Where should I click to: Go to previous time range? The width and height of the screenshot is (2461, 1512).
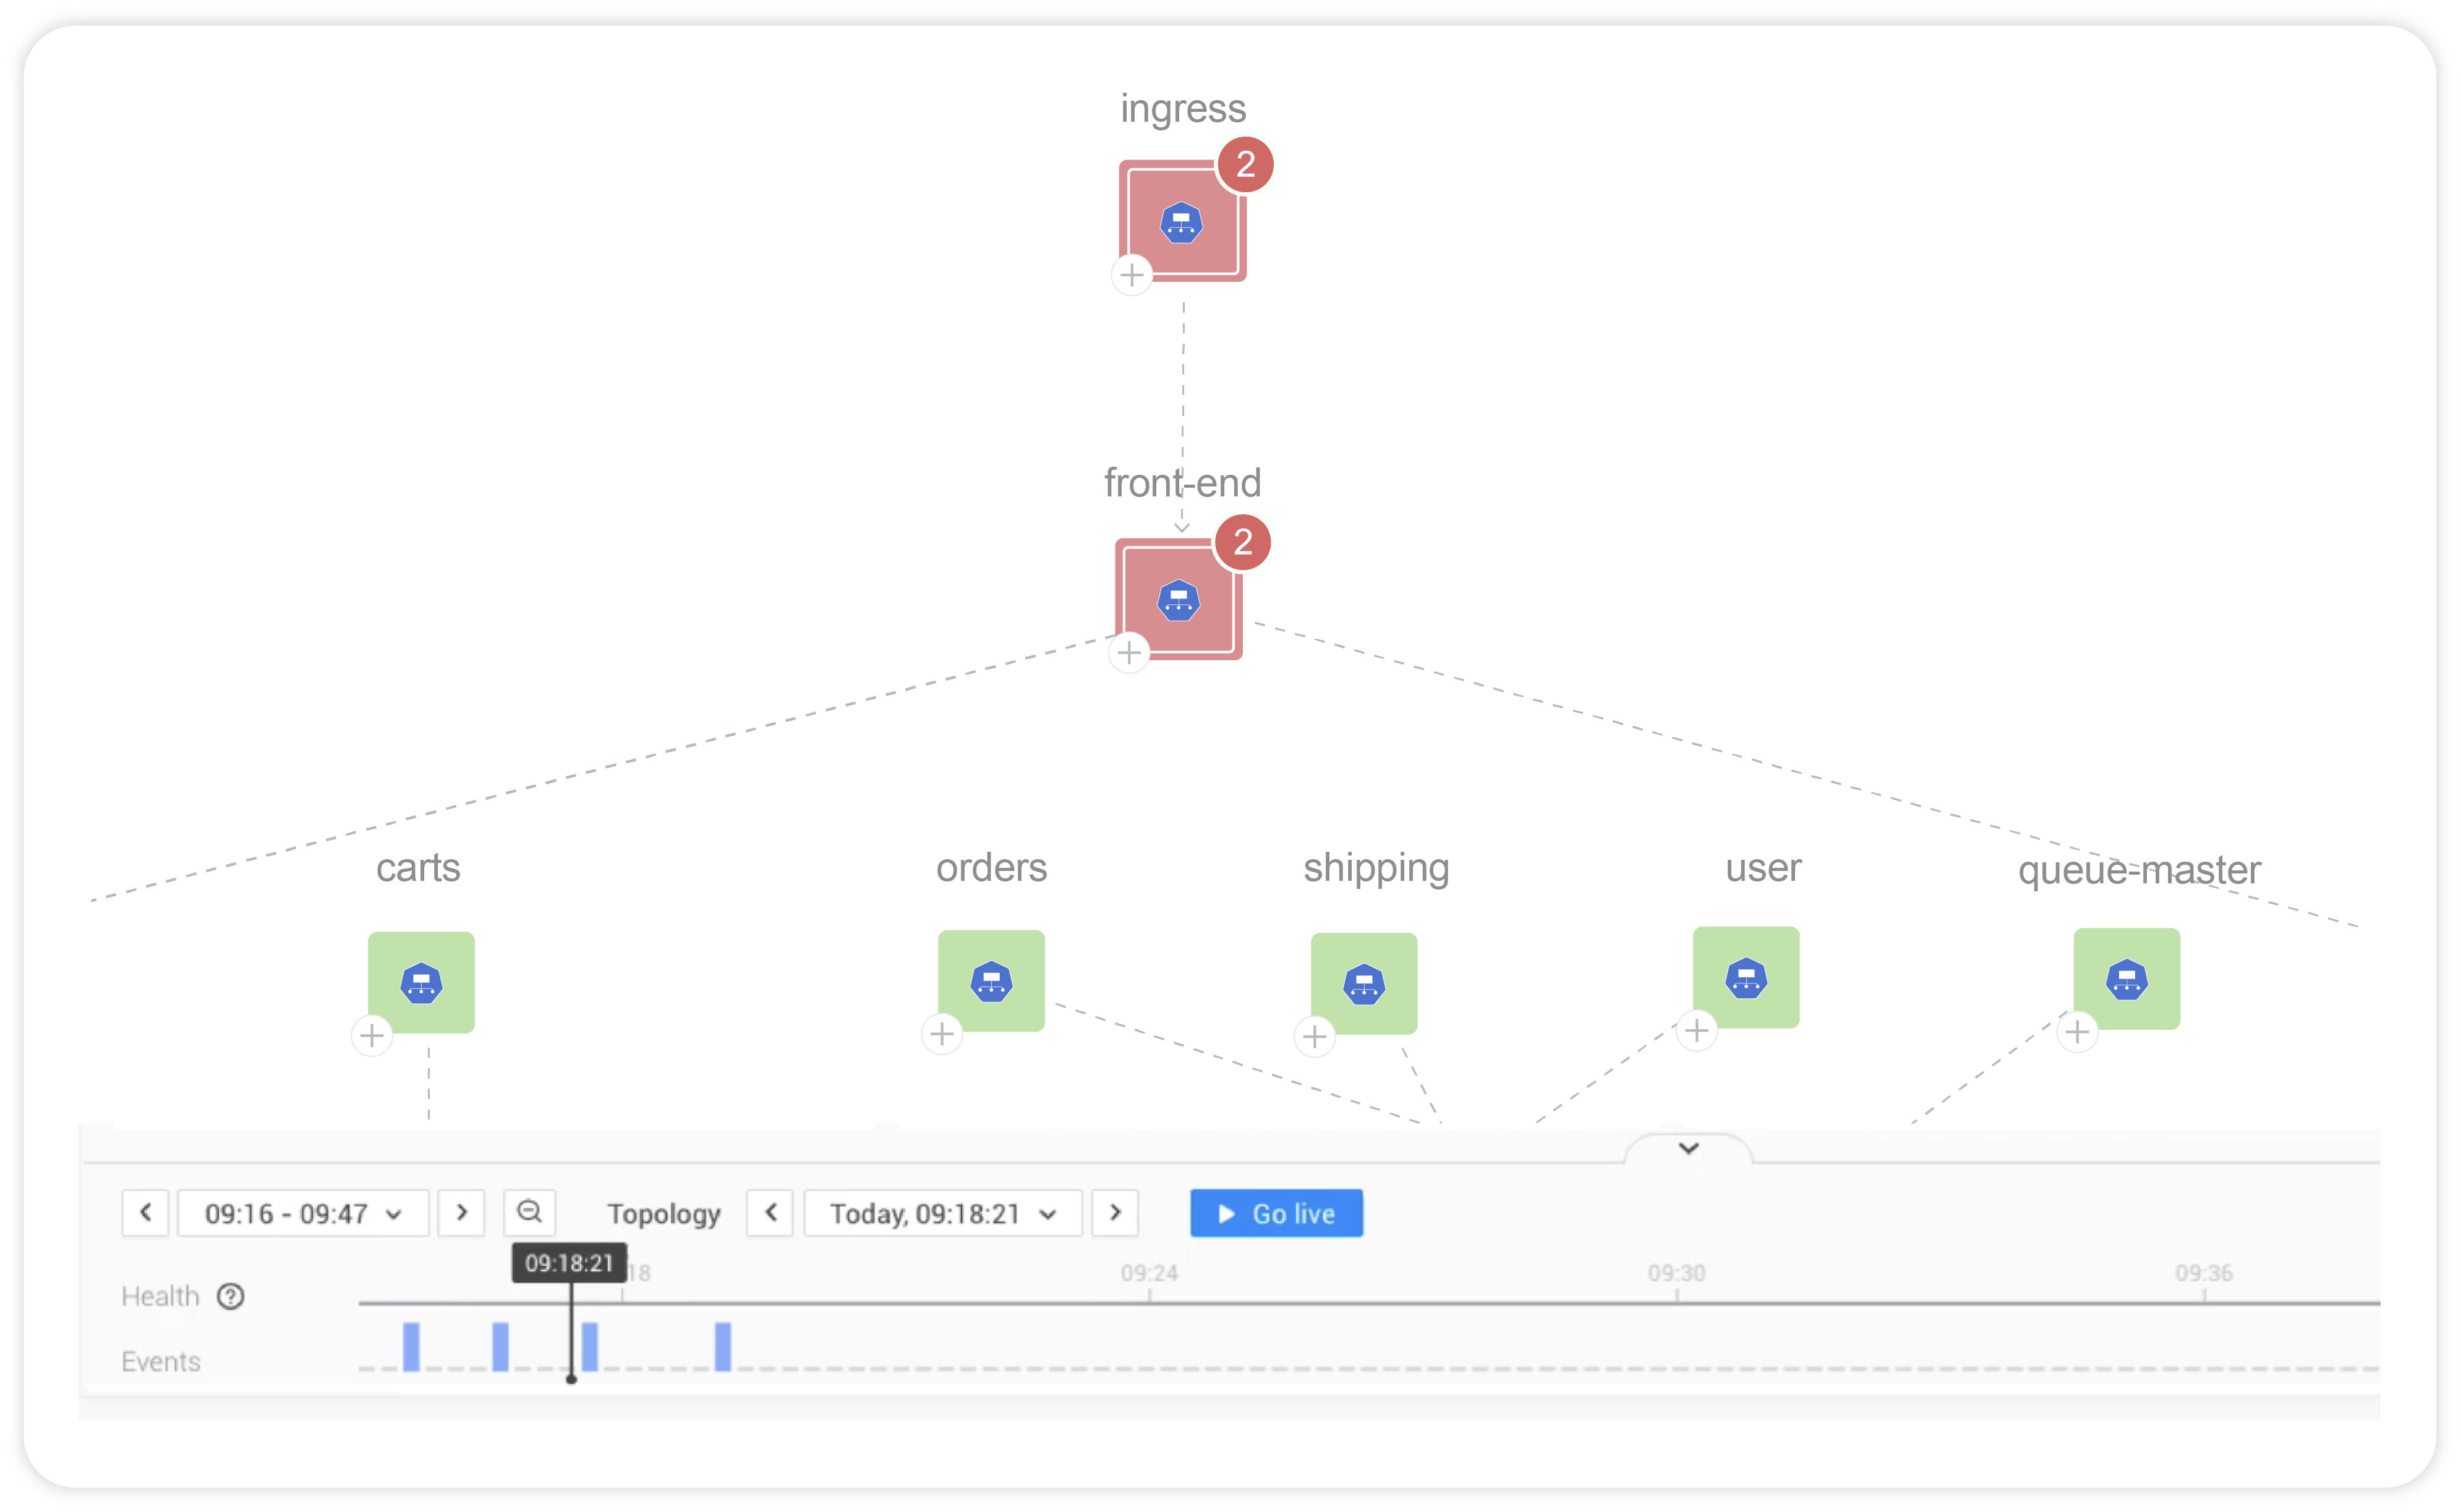coord(146,1213)
